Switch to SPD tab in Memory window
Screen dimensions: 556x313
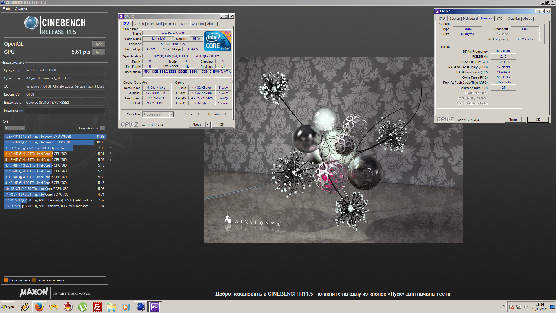coord(500,19)
